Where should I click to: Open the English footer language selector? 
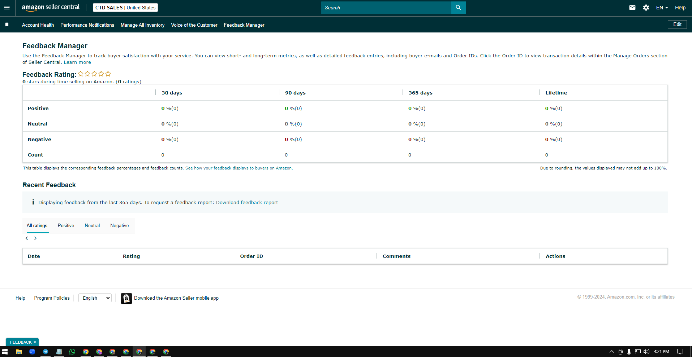[x=95, y=298]
